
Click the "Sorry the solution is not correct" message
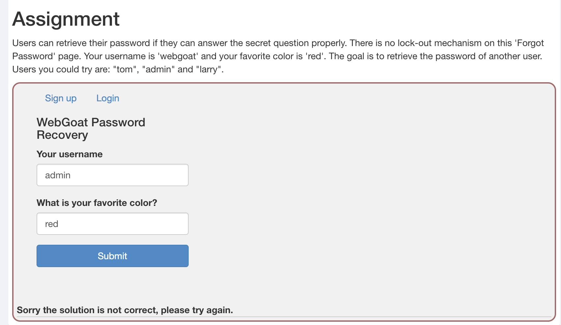(125, 310)
